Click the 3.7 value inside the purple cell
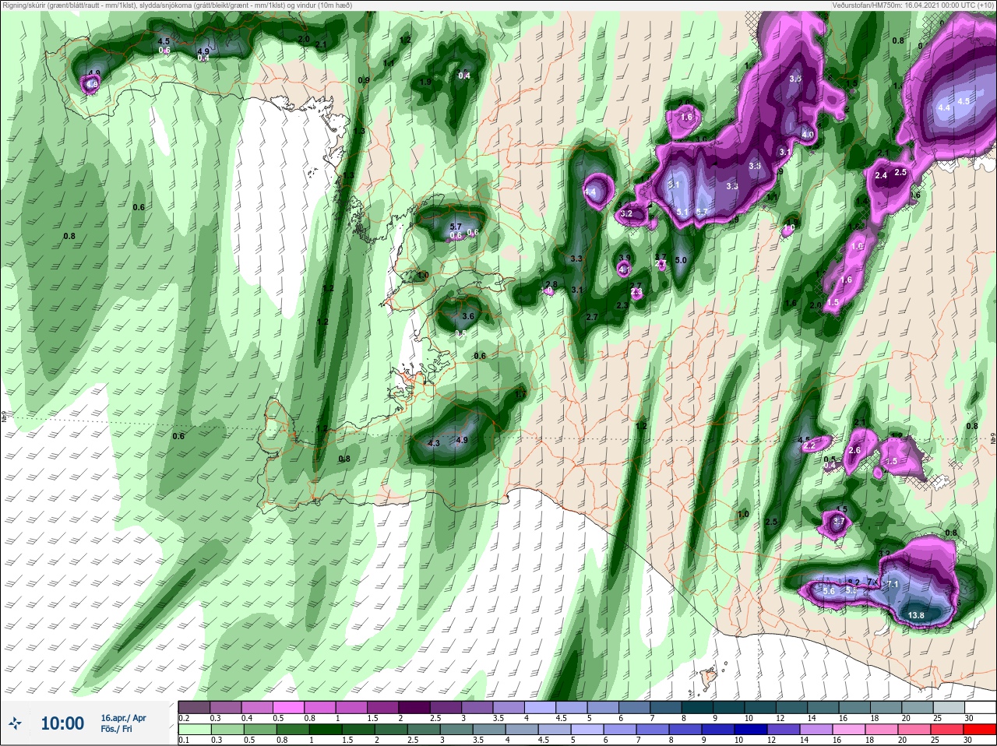The height and width of the screenshot is (746, 997). coord(839,521)
